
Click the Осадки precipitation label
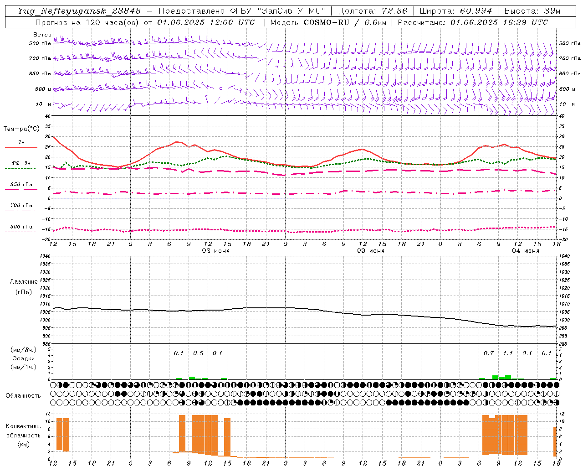click(x=23, y=358)
